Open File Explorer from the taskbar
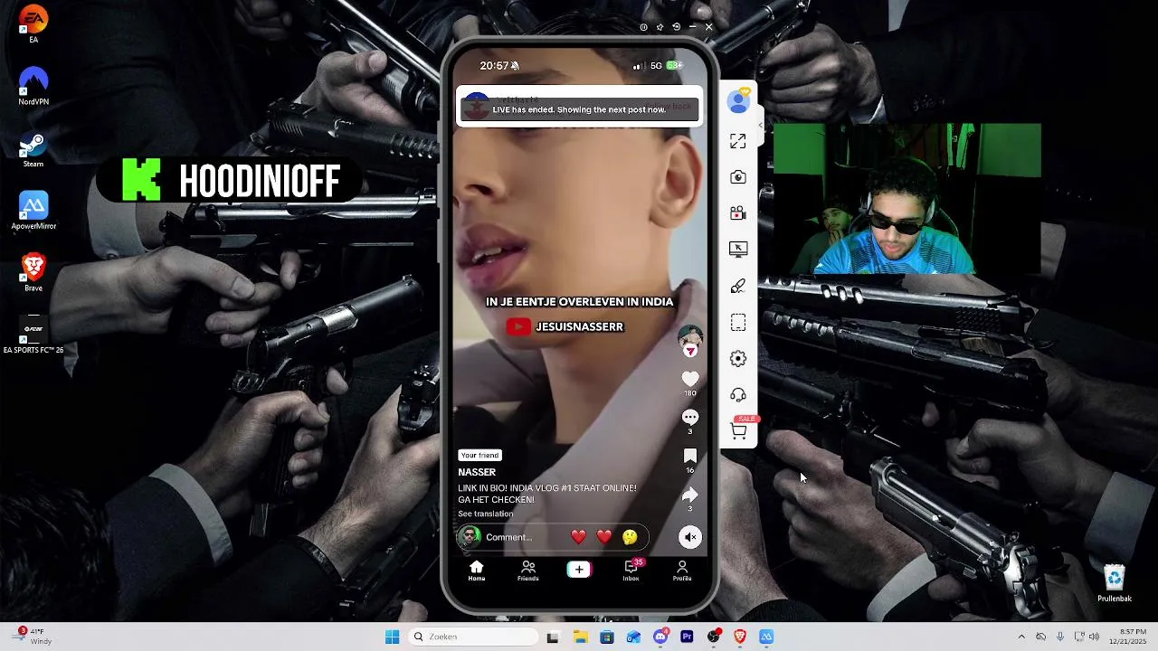The image size is (1158, 651). (580, 637)
